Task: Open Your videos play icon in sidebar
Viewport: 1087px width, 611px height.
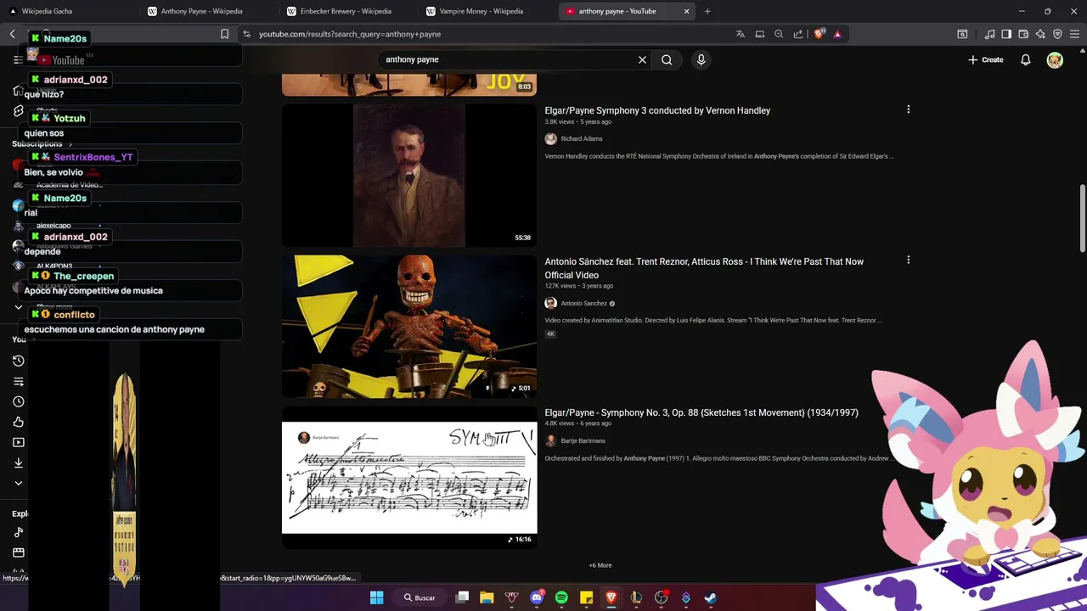Action: point(19,442)
